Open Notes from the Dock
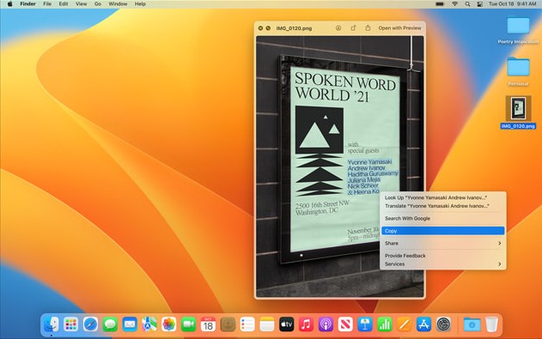 (267, 324)
